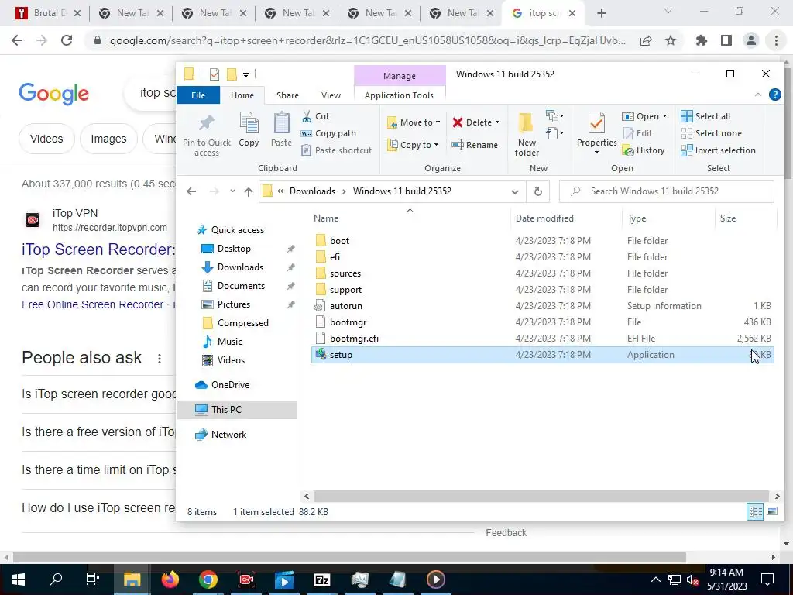This screenshot has height=595, width=793.
Task: Click the History command
Action: coord(644,150)
